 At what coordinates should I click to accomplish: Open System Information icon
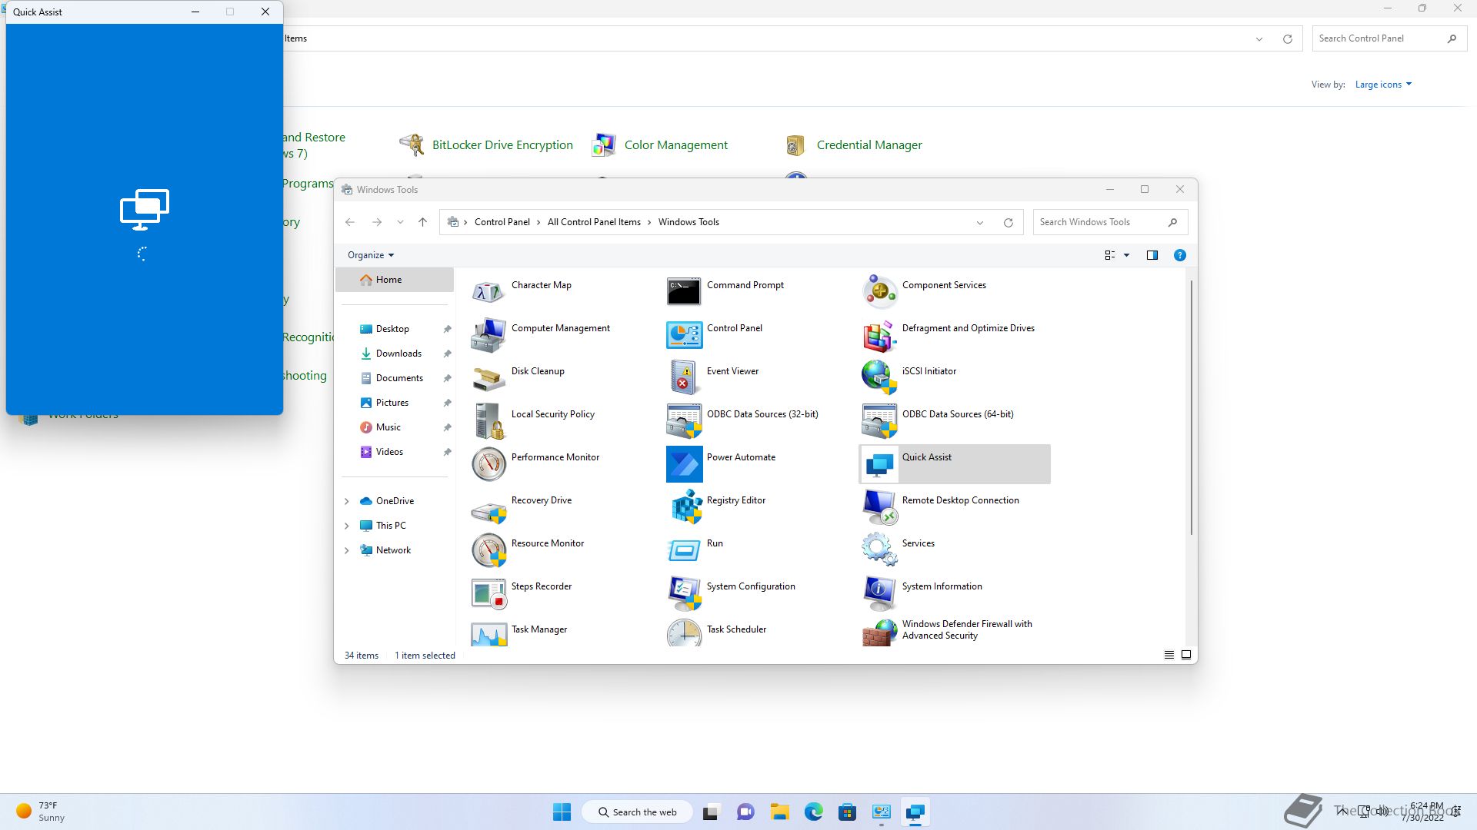tap(879, 593)
